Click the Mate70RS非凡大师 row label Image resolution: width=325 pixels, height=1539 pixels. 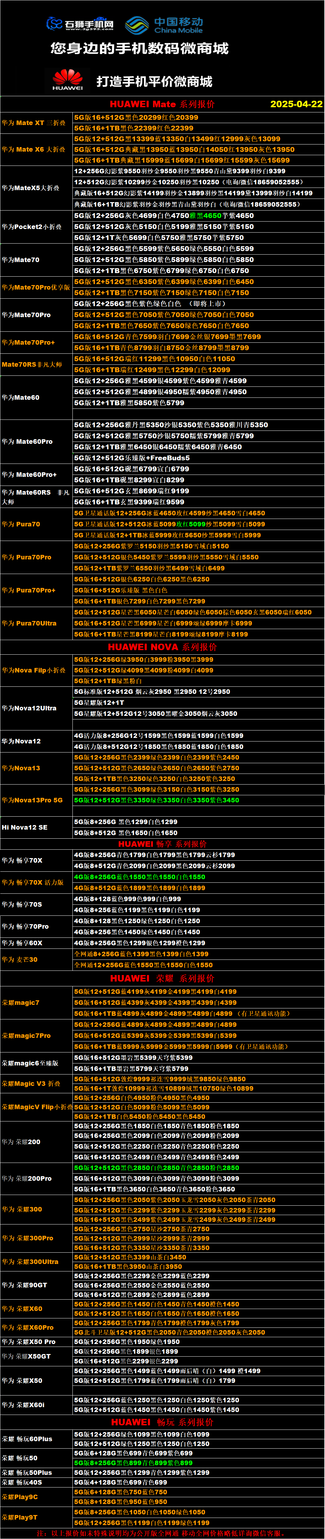click(32, 364)
